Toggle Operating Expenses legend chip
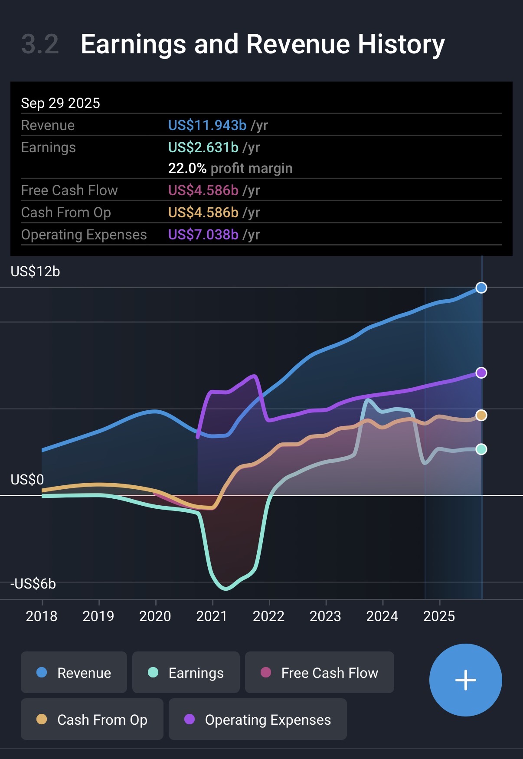This screenshot has height=759, width=523. 258,719
